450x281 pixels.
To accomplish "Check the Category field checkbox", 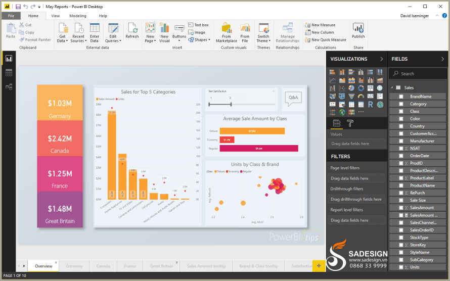I will tap(401, 104).
